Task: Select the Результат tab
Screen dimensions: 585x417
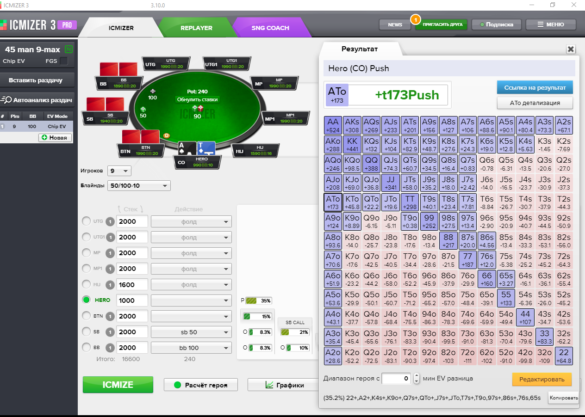Action: [x=360, y=49]
